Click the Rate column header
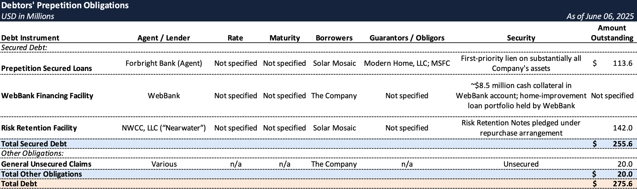 [235, 38]
